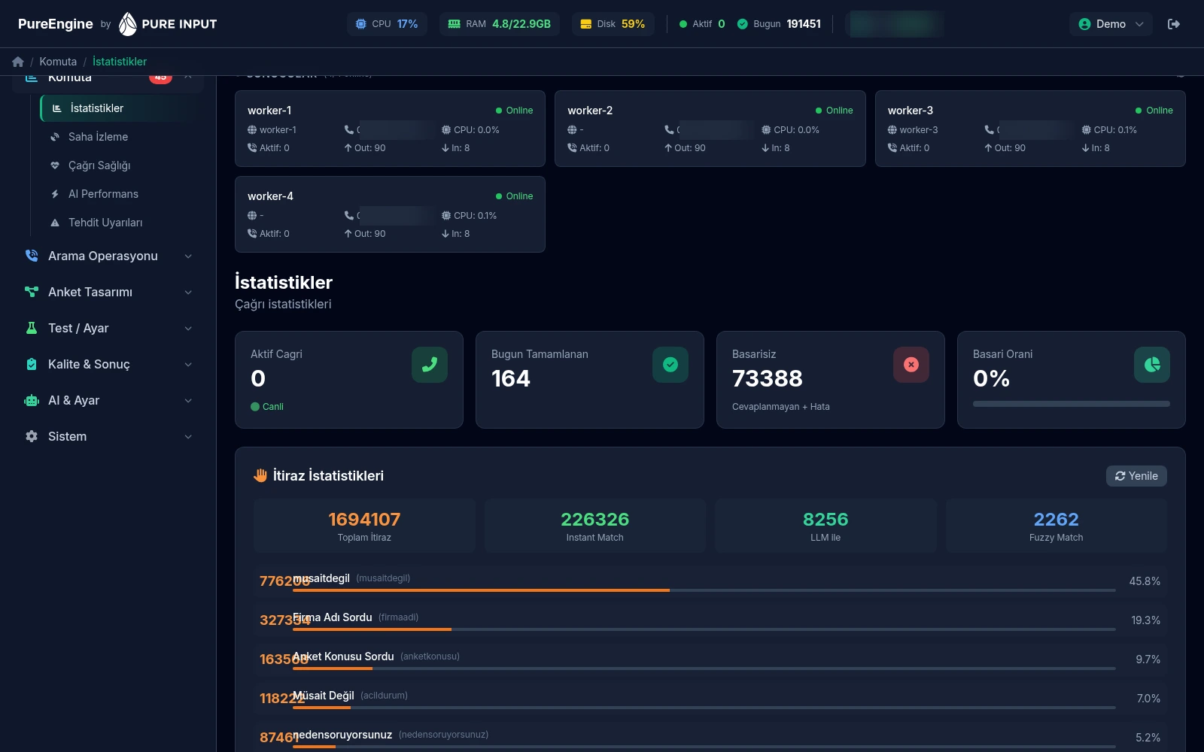Image resolution: width=1204 pixels, height=752 pixels.
Task: Click the home icon in breadcrumb
Action: pos(18,62)
